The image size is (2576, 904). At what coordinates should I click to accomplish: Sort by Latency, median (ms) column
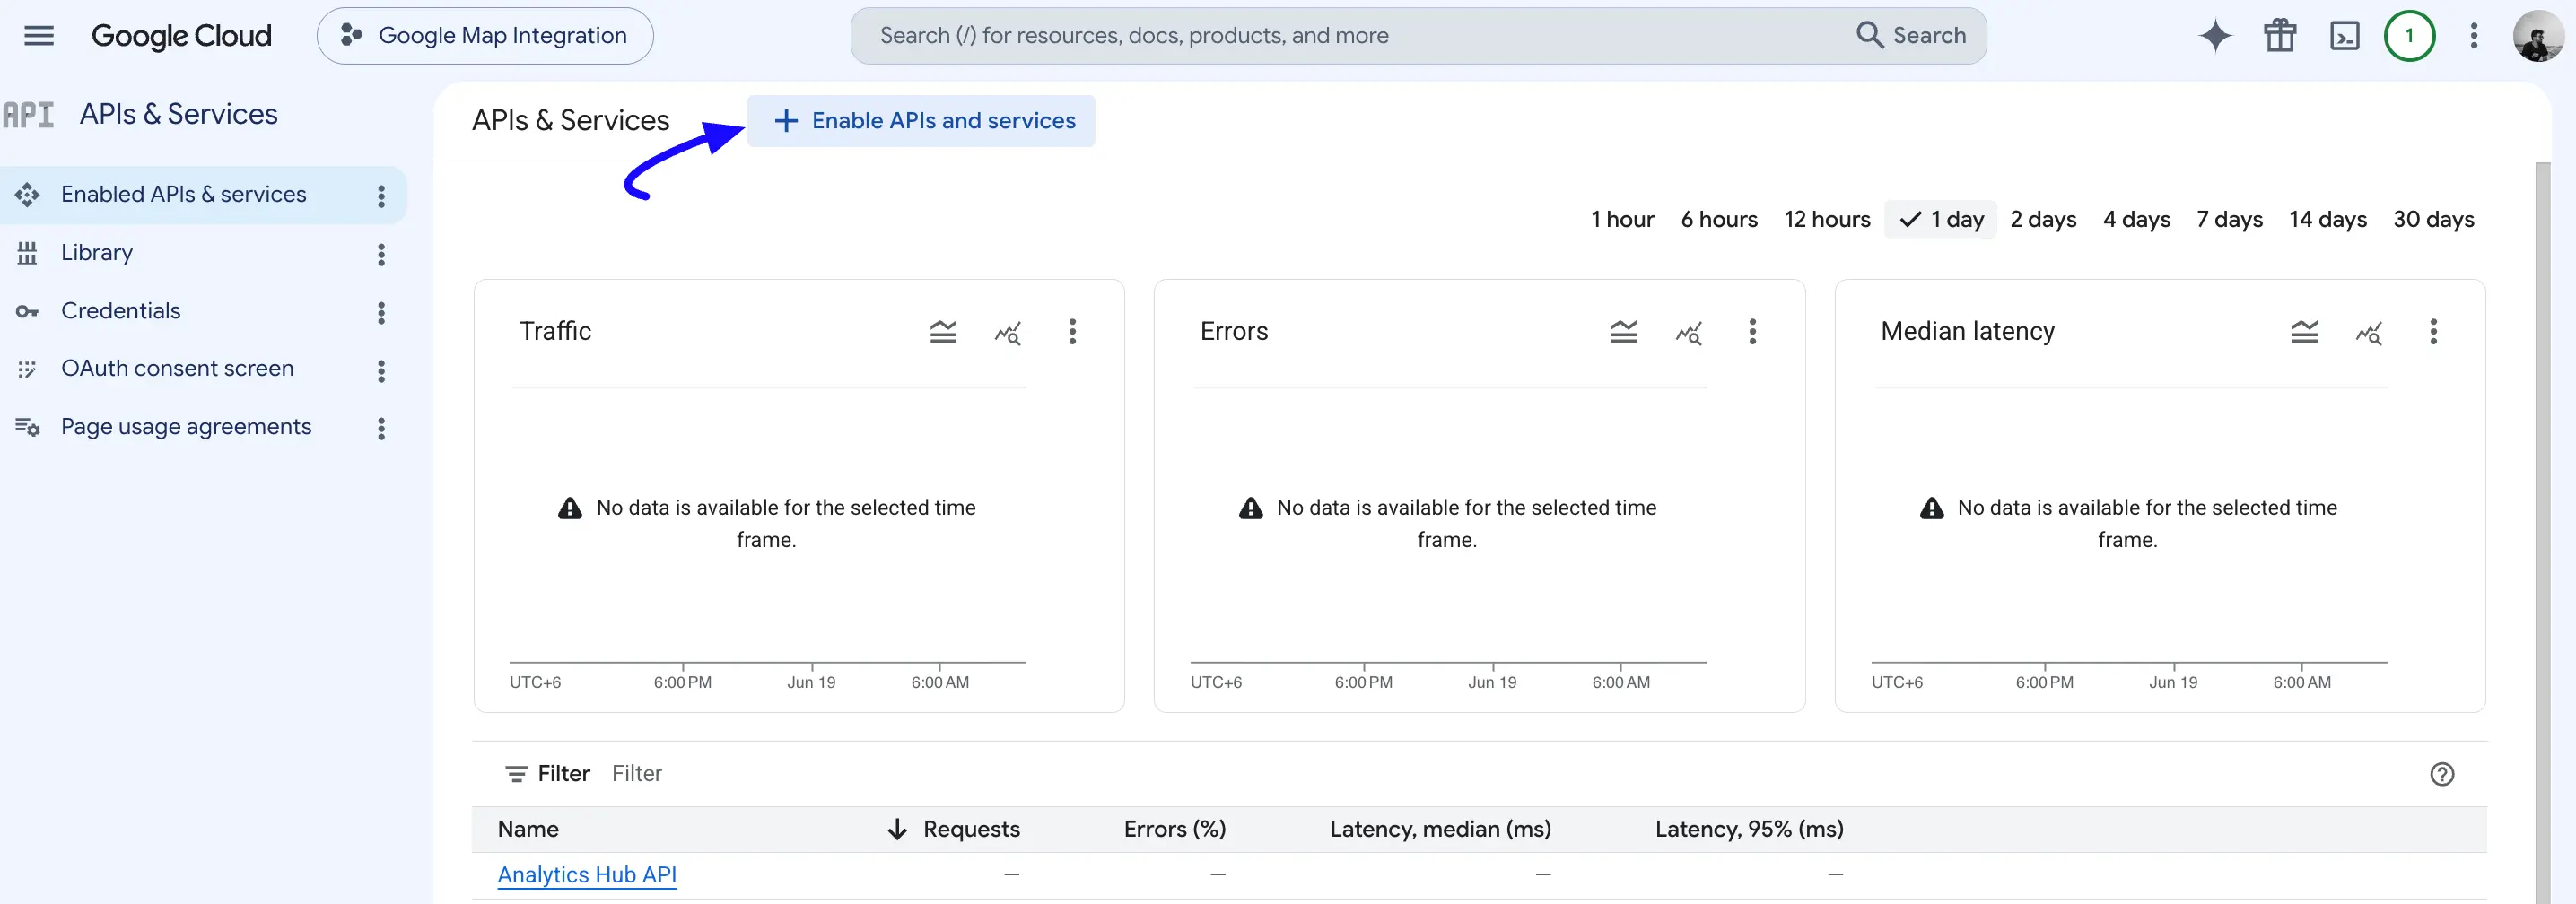1440,829
